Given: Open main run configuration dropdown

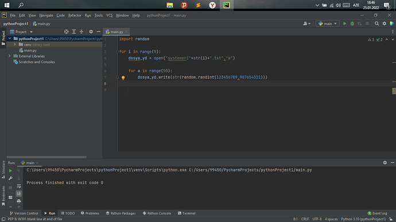Looking at the screenshot, I should [328, 24].
